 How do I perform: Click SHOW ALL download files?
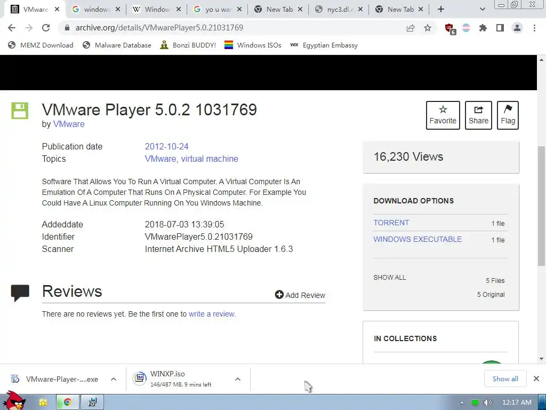(x=390, y=278)
